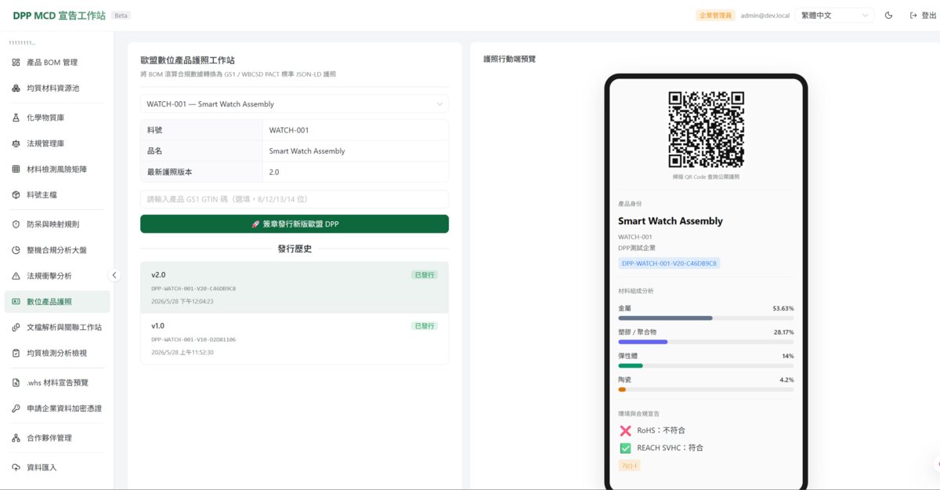Click the 料號 WATCH-001 table cell

pyautogui.click(x=356, y=130)
